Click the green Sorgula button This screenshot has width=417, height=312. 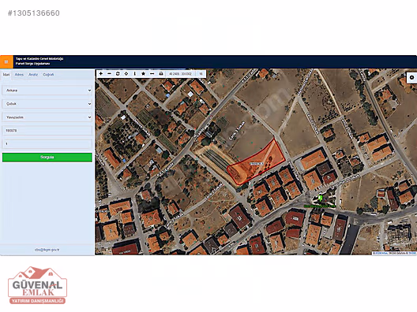47,158
